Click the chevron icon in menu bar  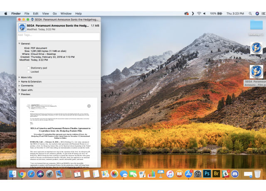click(193, 14)
